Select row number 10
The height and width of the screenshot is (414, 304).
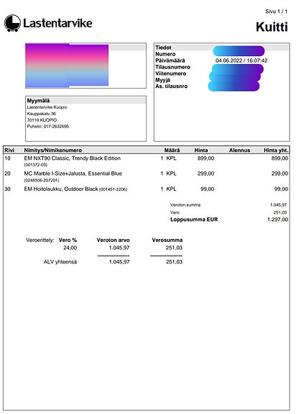[7, 158]
